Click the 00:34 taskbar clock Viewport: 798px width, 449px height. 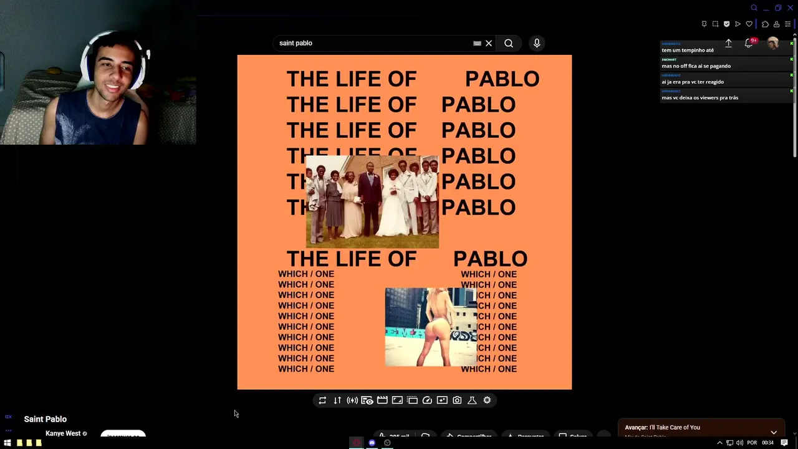point(767,443)
